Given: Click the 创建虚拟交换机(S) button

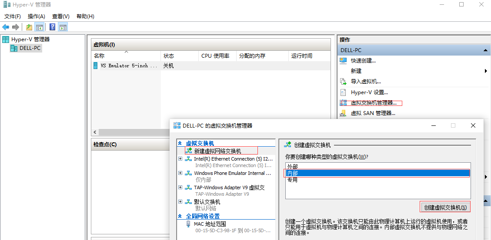Looking at the screenshot, I should (445, 207).
